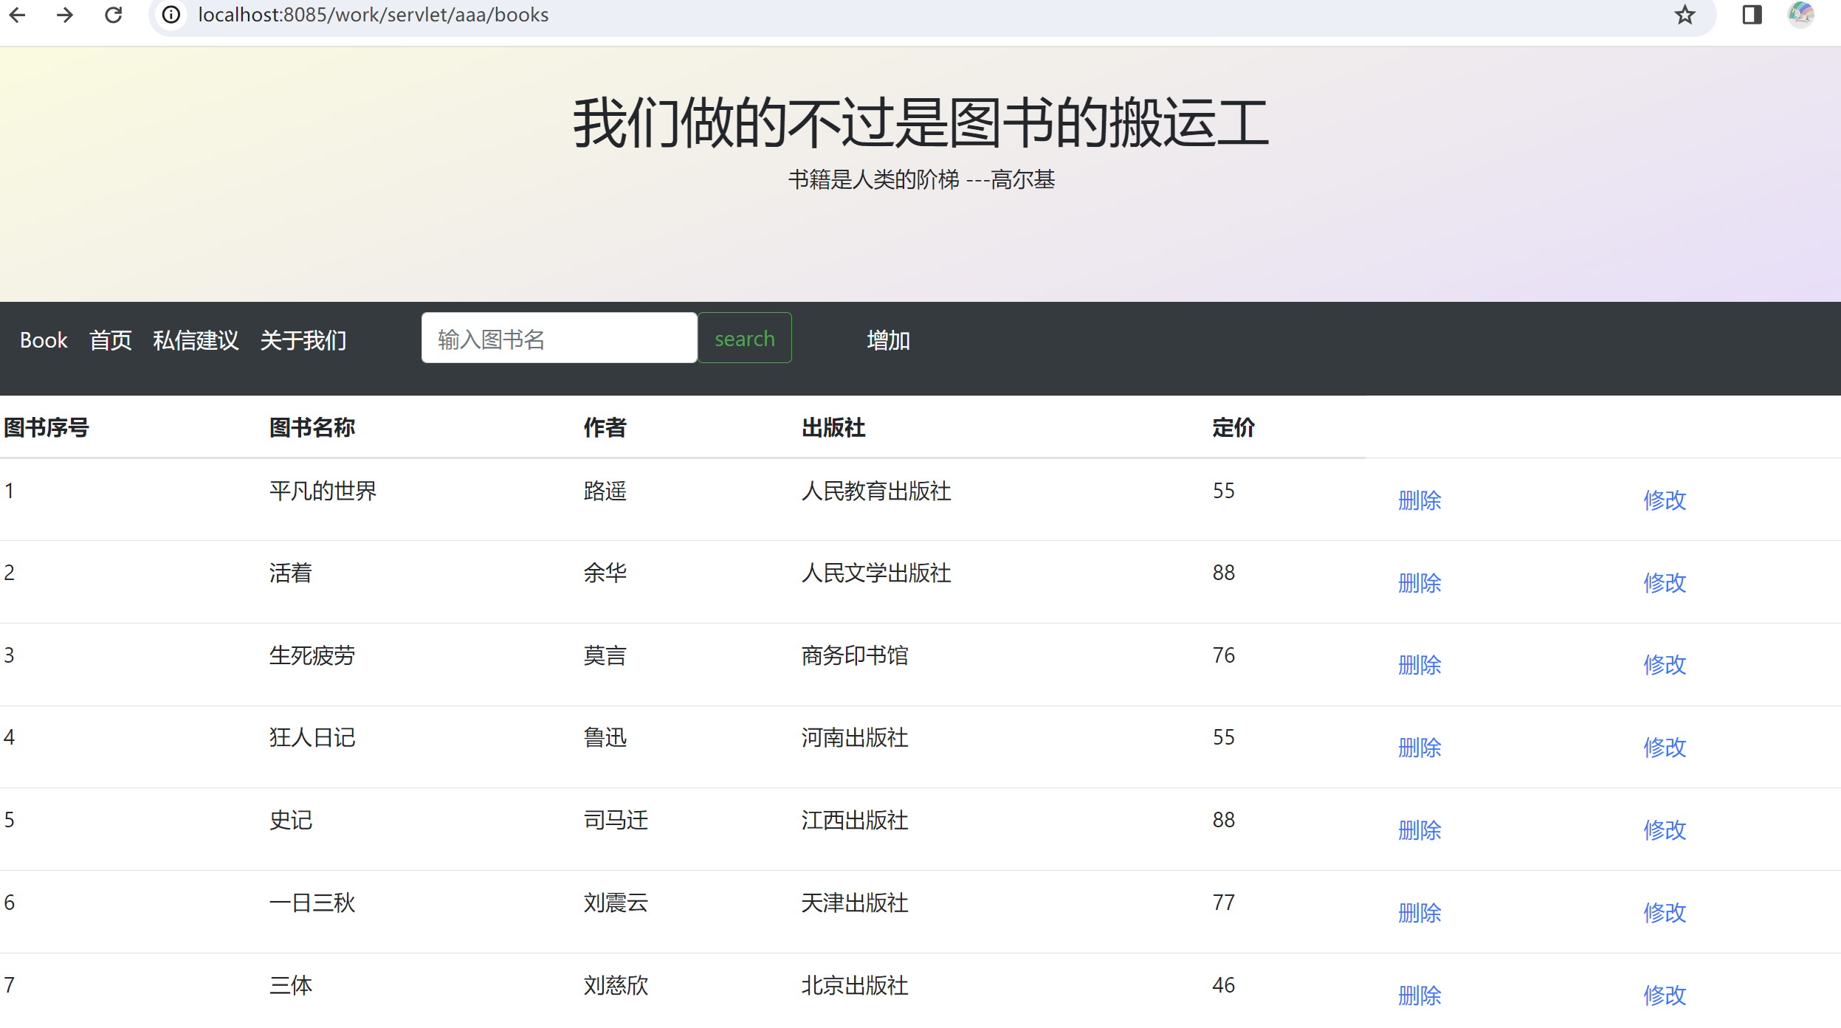Select the title cell 一日三秋
The width and height of the screenshot is (1841, 1028).
point(312,903)
